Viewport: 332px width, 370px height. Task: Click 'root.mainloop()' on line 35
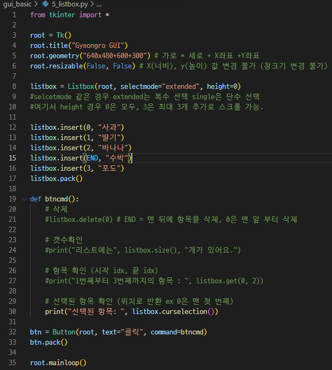pos(58,362)
